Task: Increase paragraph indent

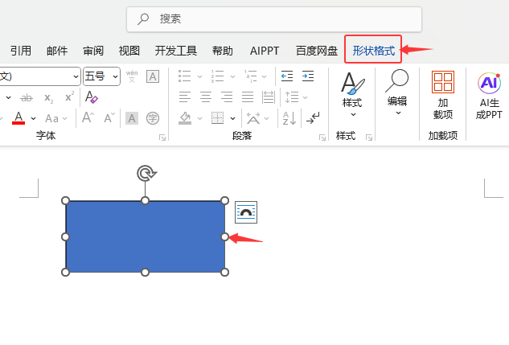Action: [308, 76]
